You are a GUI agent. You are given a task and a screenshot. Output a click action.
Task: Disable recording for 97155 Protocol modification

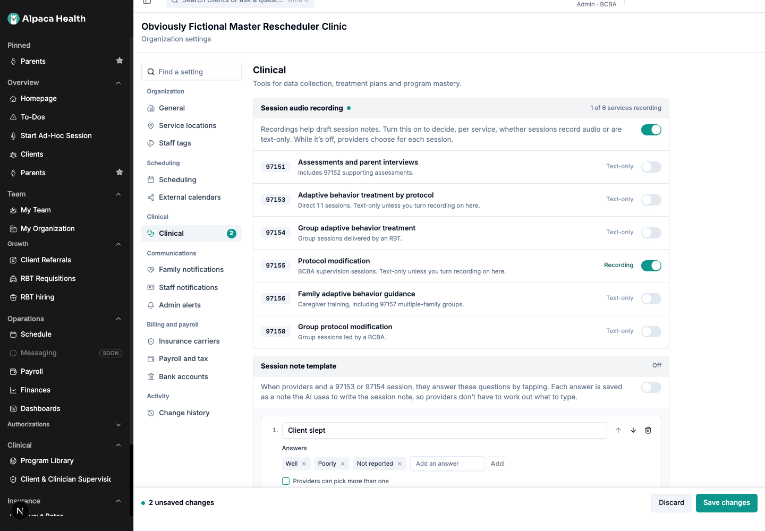click(651, 265)
